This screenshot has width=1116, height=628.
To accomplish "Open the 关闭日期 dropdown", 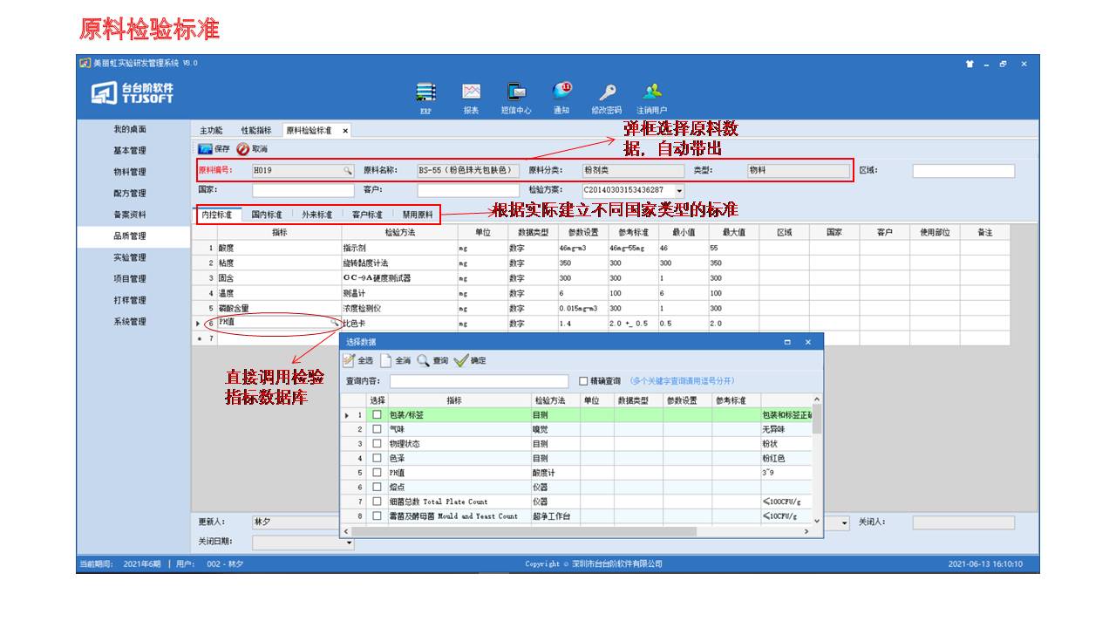I will pos(350,543).
